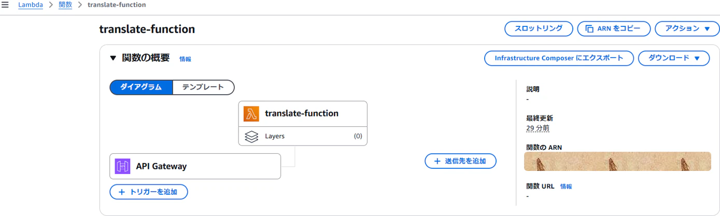Select the translate-function diagram node
720x216 pixels.
pyautogui.click(x=303, y=113)
